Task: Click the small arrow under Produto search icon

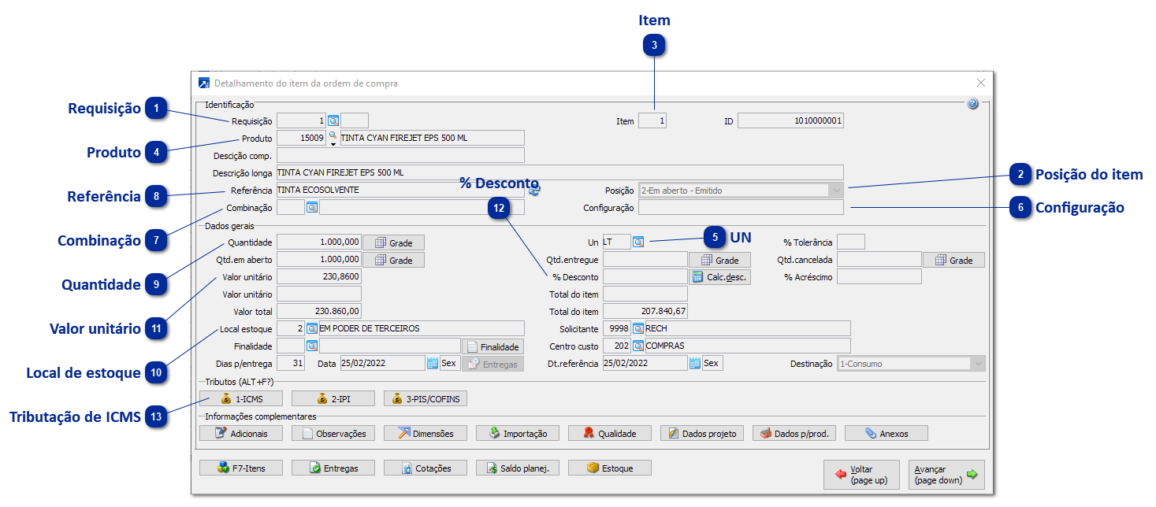Action: click(333, 144)
